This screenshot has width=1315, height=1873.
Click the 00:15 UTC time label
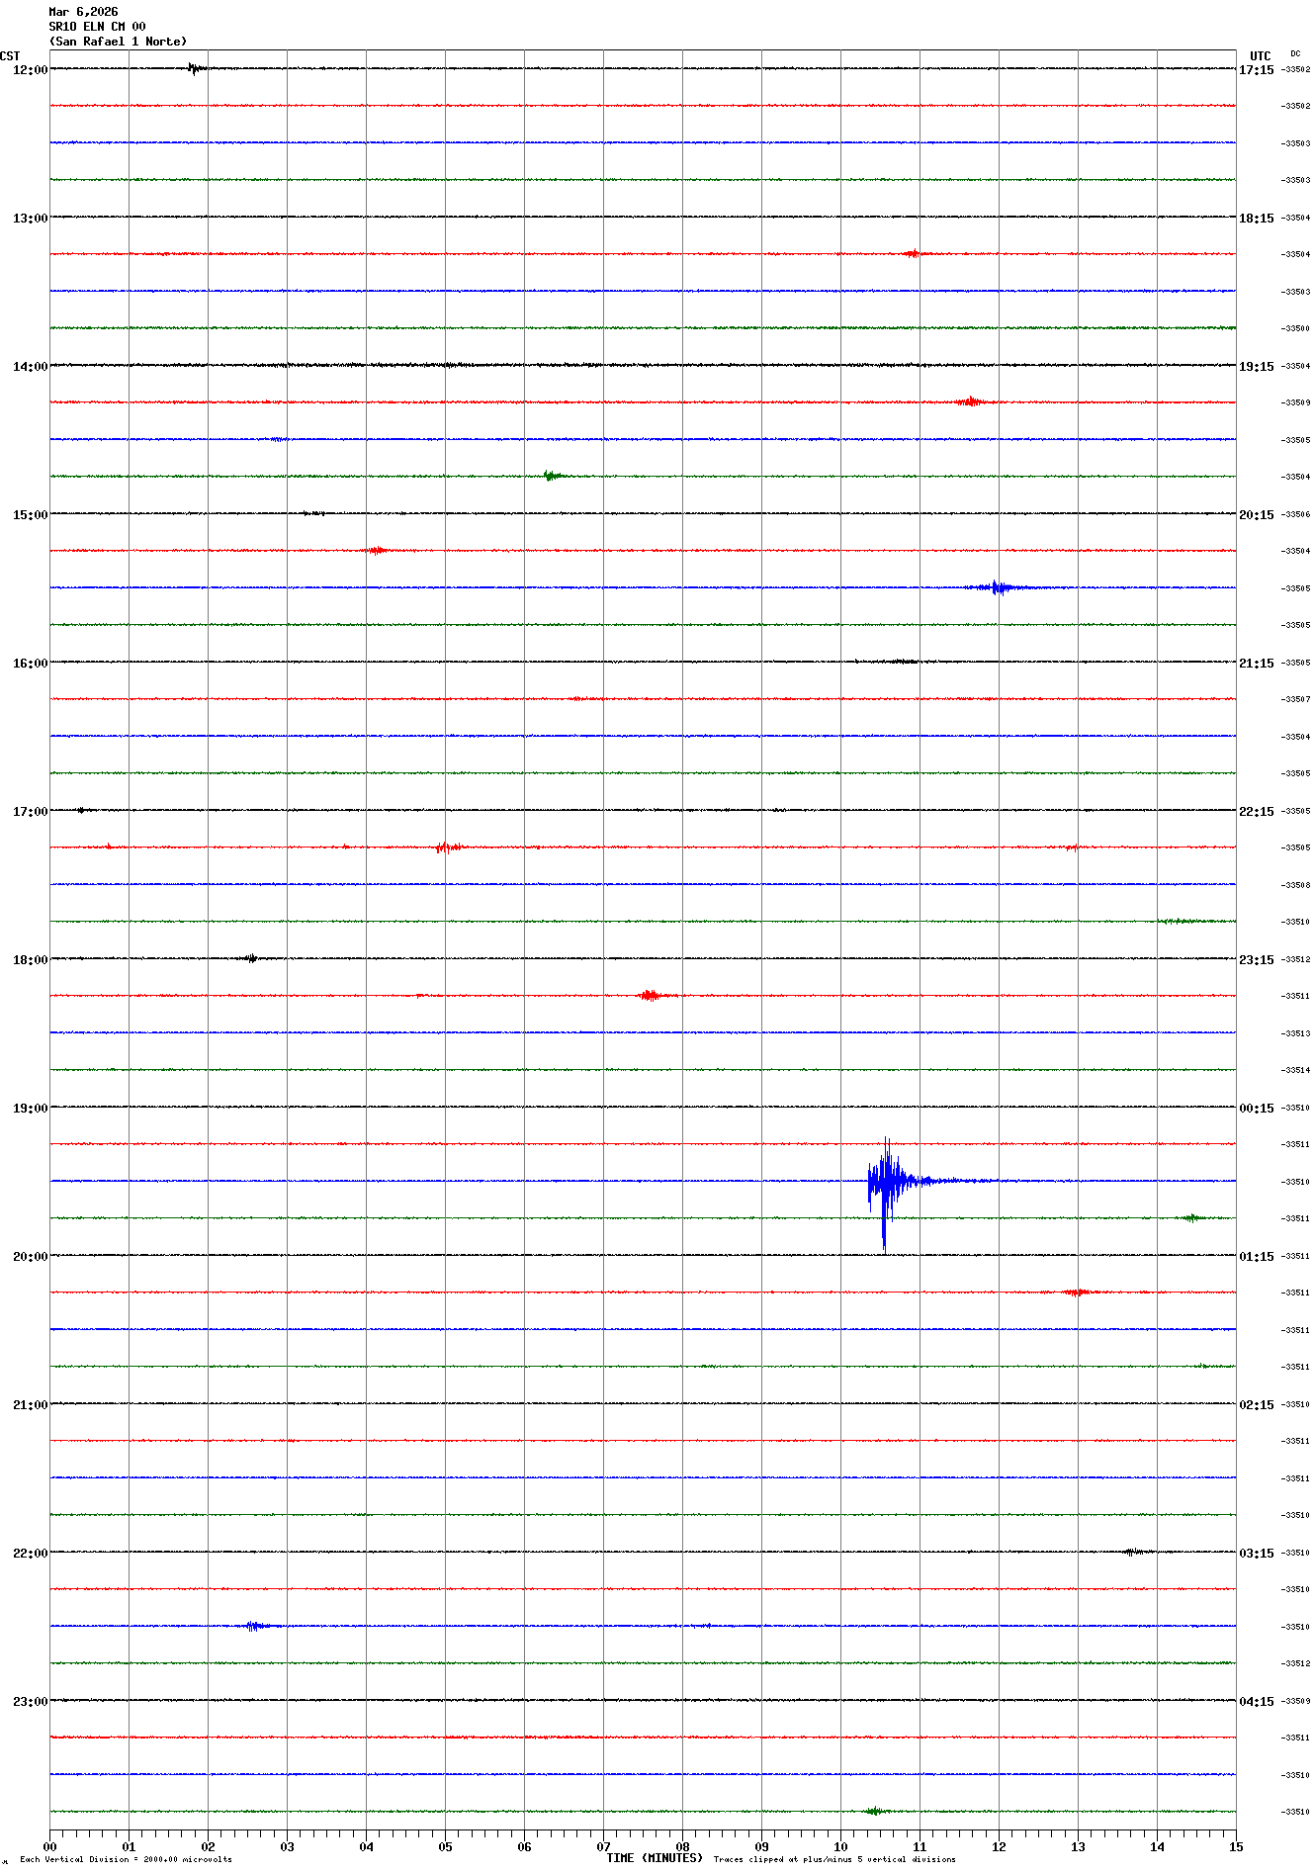[1256, 1109]
